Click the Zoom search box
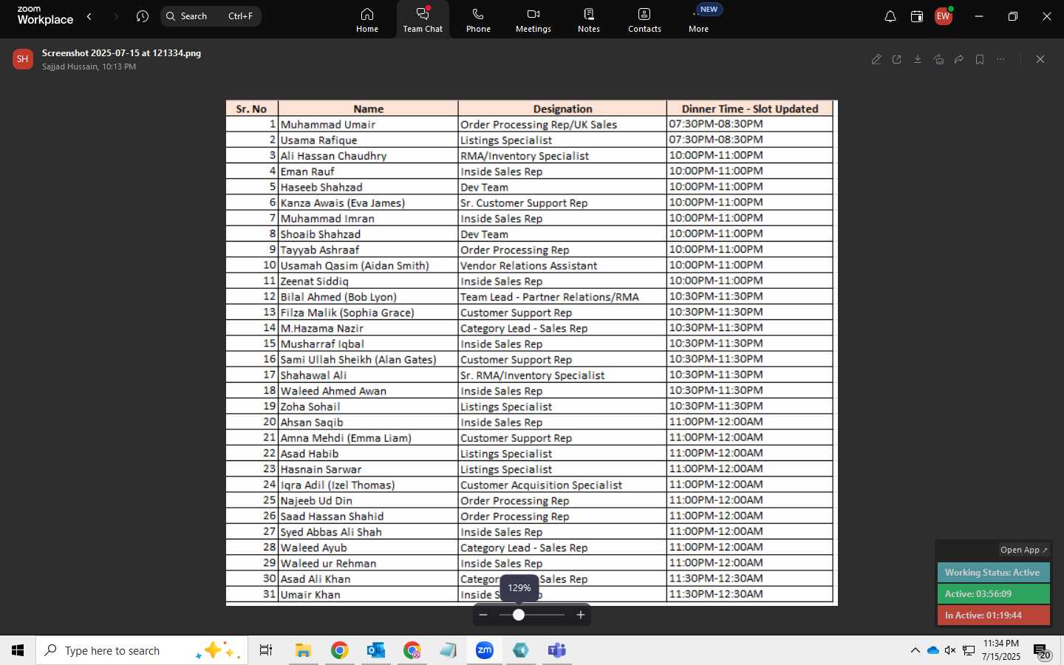 coord(211,16)
